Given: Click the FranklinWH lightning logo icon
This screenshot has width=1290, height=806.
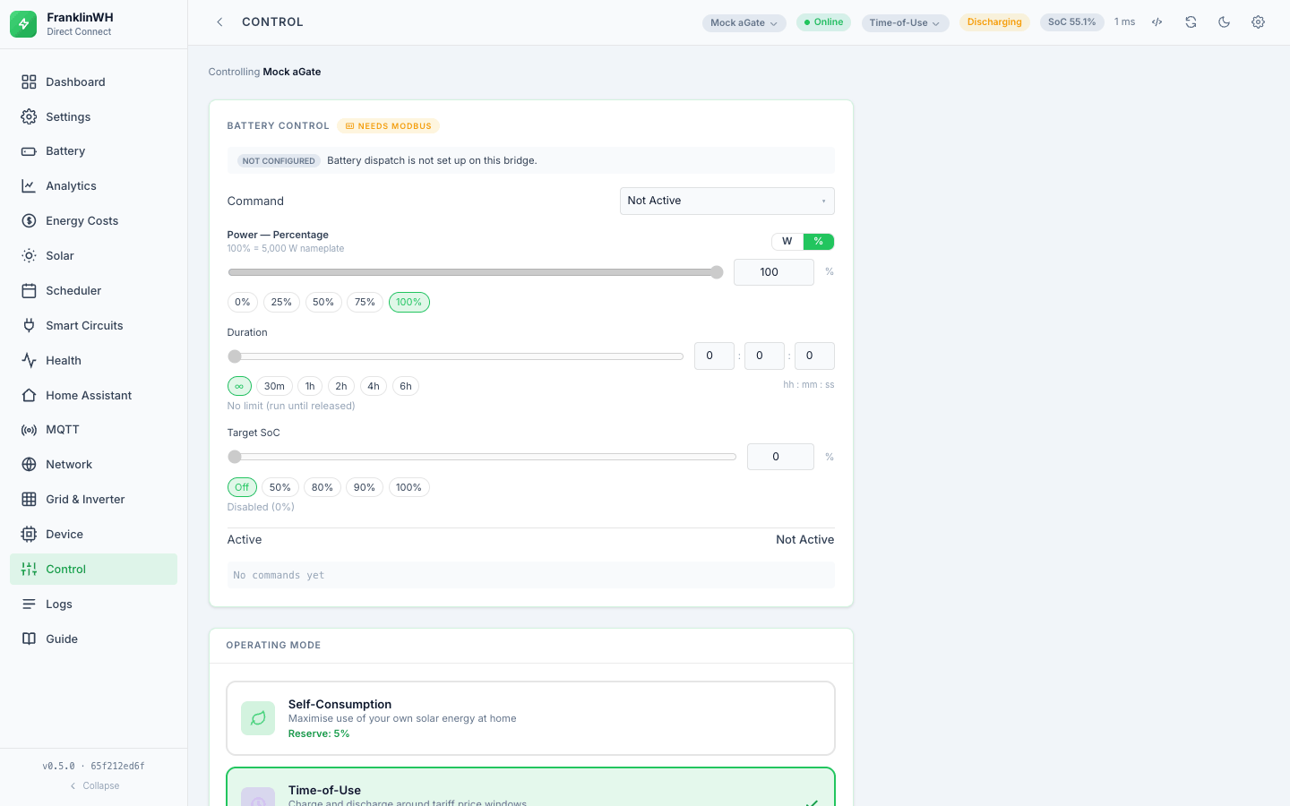Looking at the screenshot, I should coord(23,24).
